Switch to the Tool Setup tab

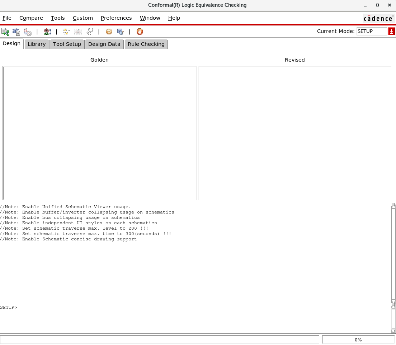(67, 44)
